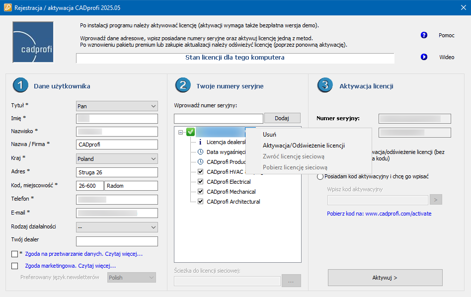Click the city field containing Radom
471x297 pixels.
(131, 186)
